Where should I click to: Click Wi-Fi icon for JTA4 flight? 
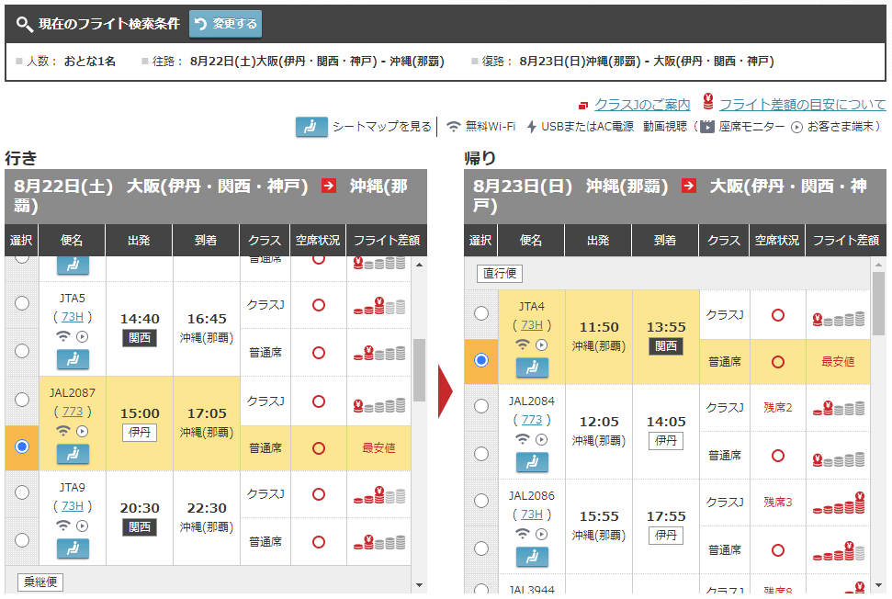point(523,345)
